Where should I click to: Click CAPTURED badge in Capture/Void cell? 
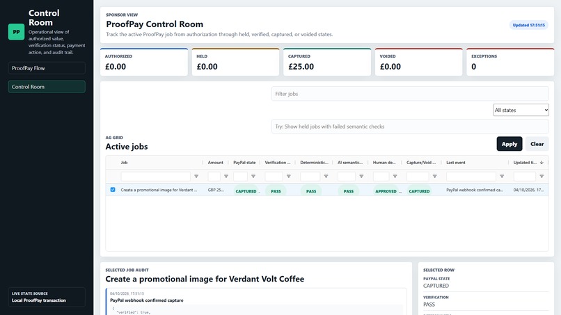click(419, 191)
